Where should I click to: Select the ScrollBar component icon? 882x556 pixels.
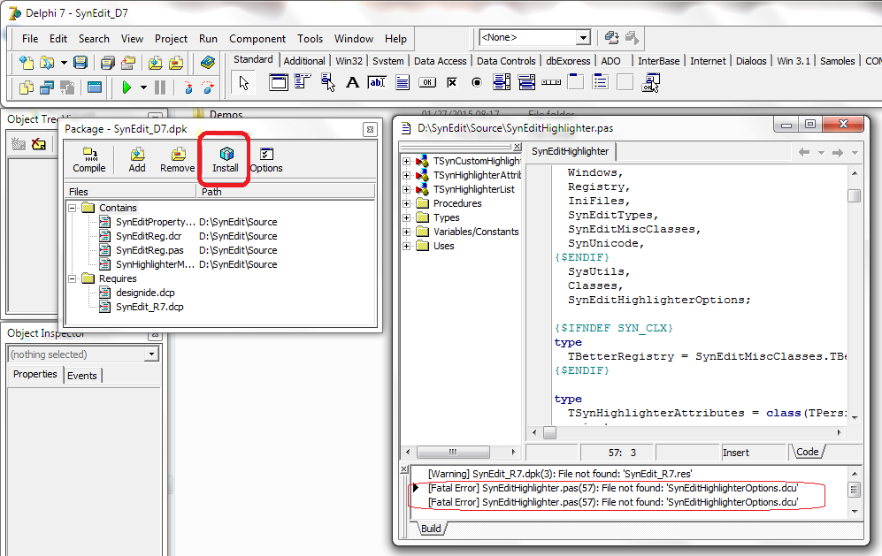(x=551, y=82)
